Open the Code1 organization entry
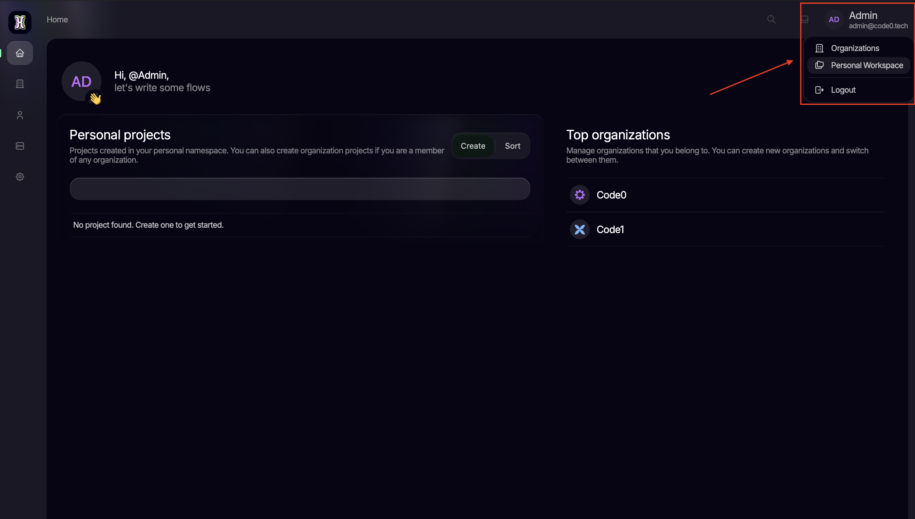The height and width of the screenshot is (519, 915). click(610, 229)
